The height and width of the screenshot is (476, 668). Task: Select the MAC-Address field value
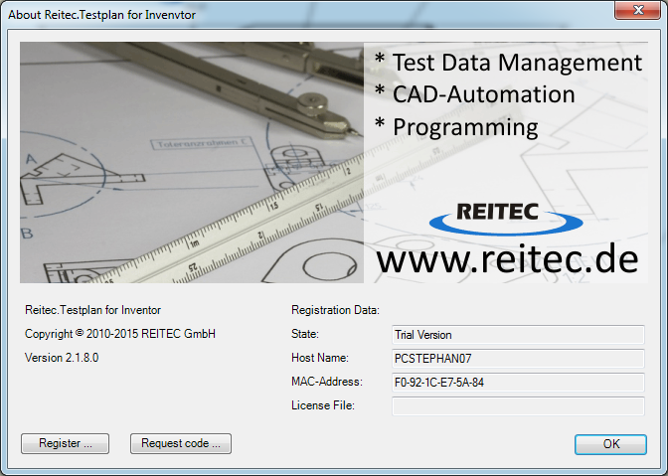(517, 382)
